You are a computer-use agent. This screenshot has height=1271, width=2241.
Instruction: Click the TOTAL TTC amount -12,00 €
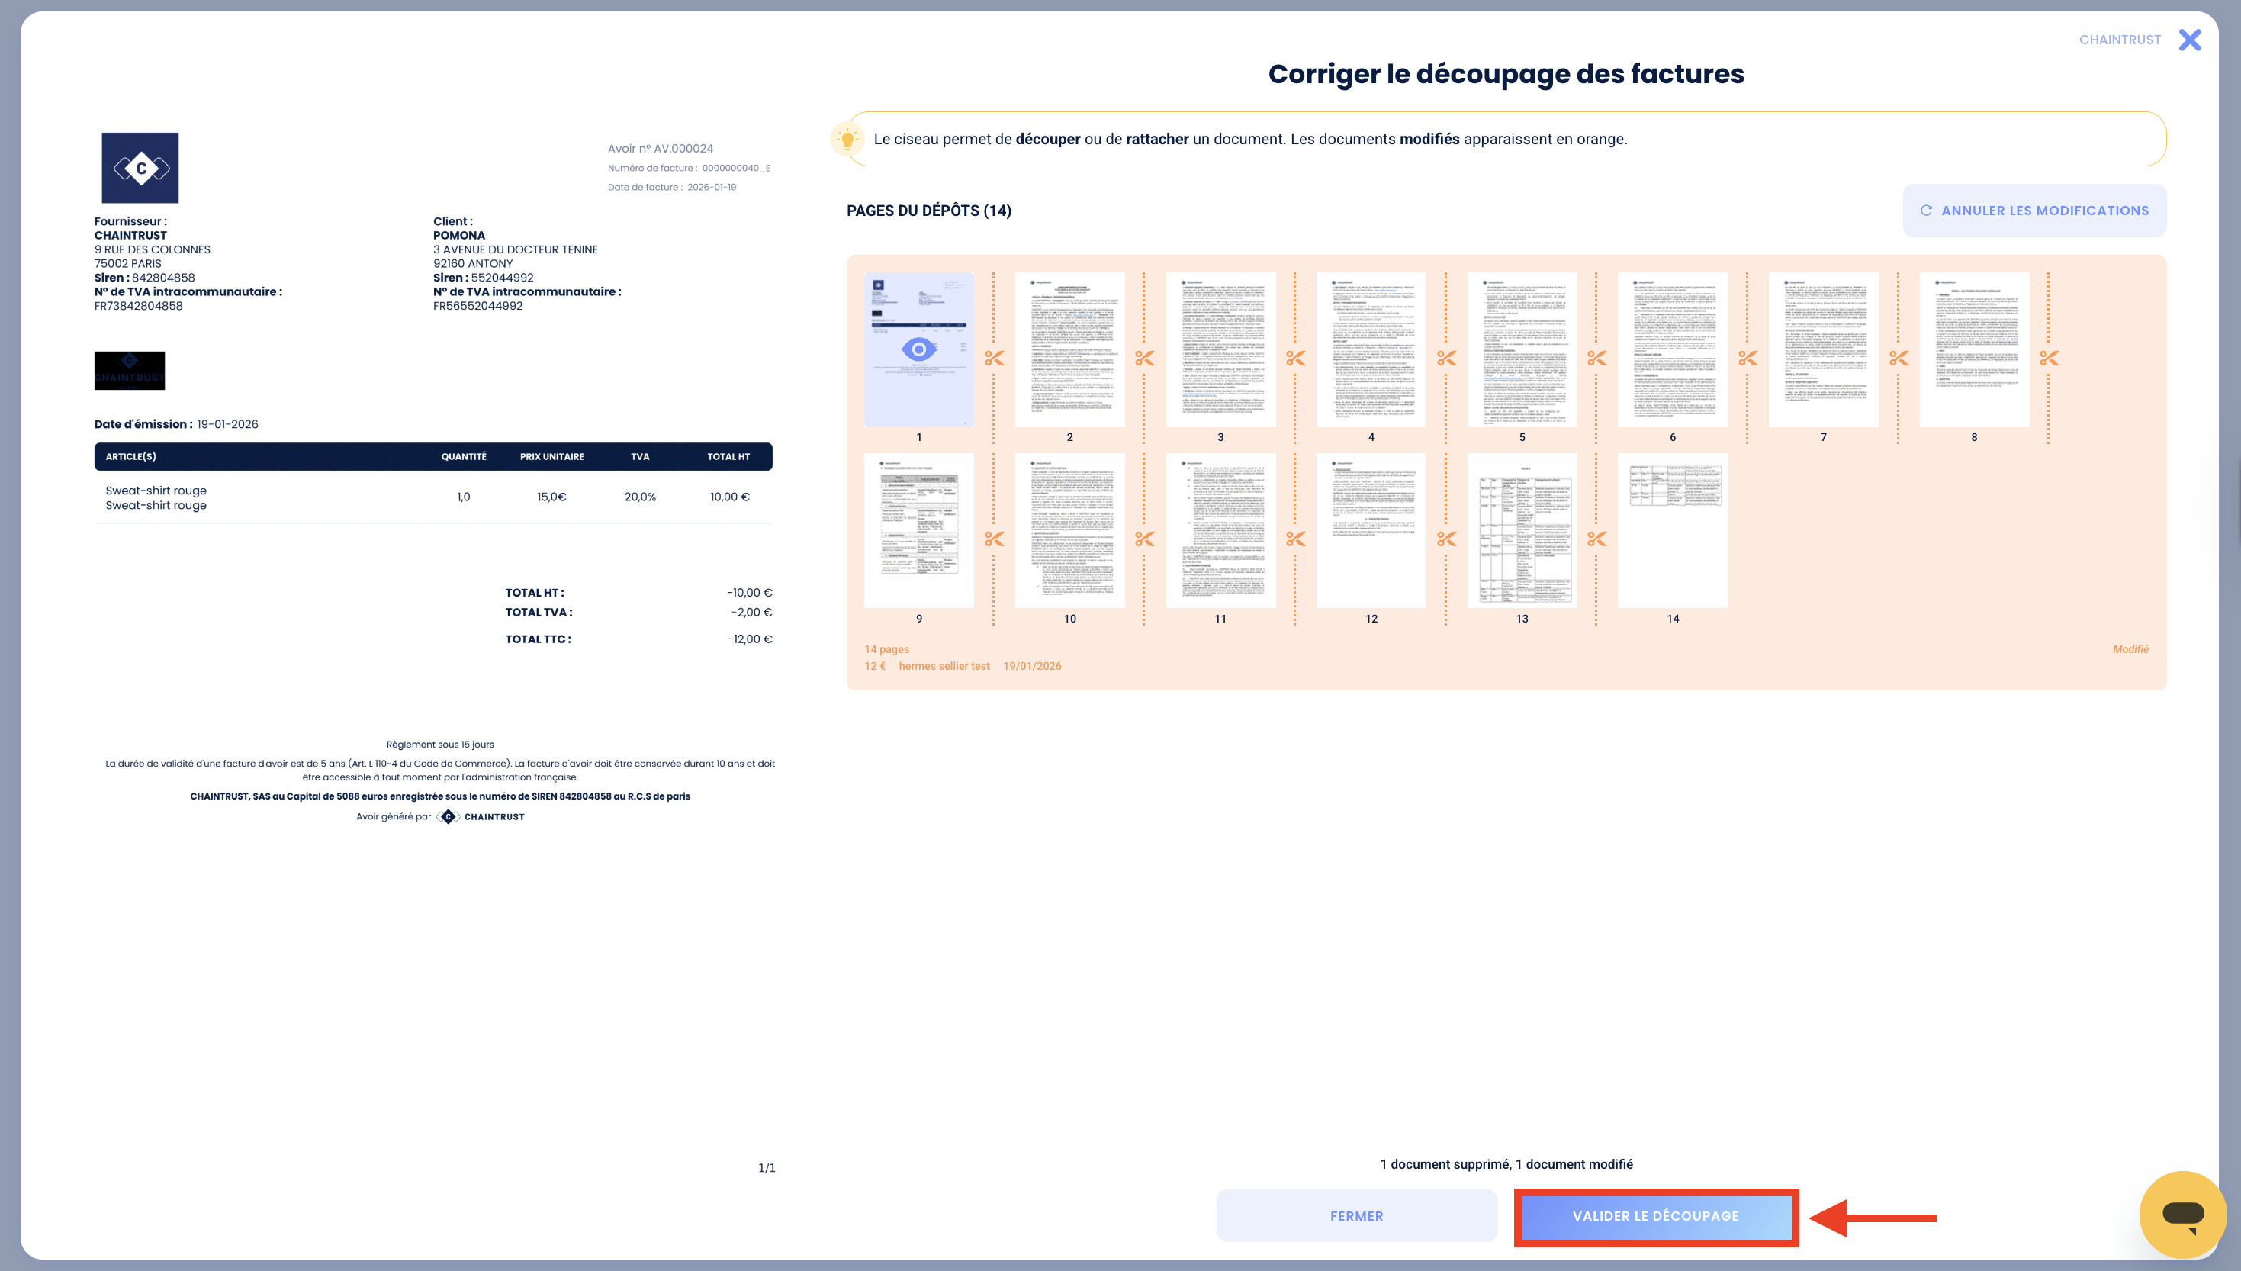pyautogui.click(x=750, y=639)
